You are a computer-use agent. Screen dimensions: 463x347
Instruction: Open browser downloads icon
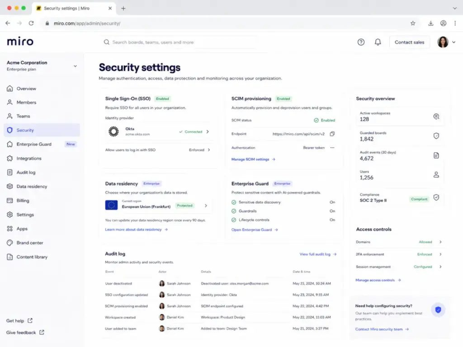click(431, 23)
